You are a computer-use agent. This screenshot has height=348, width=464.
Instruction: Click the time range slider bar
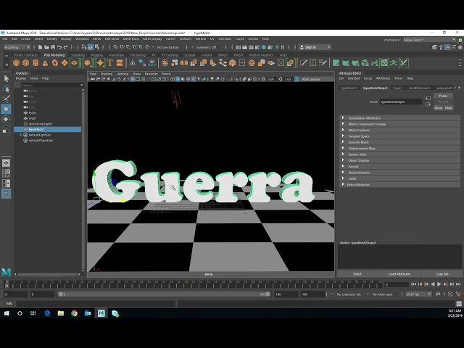click(165, 294)
